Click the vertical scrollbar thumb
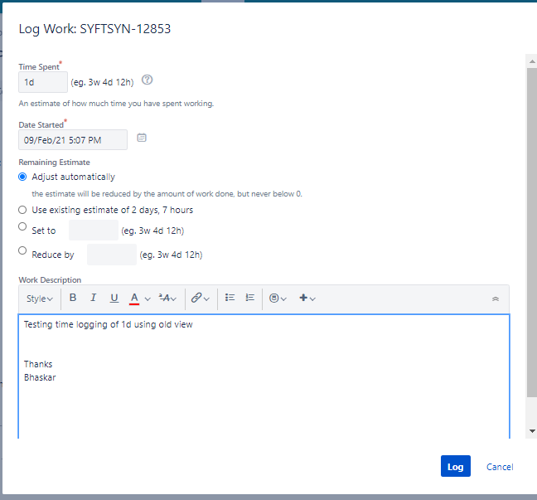537x500 pixels. click(532, 232)
